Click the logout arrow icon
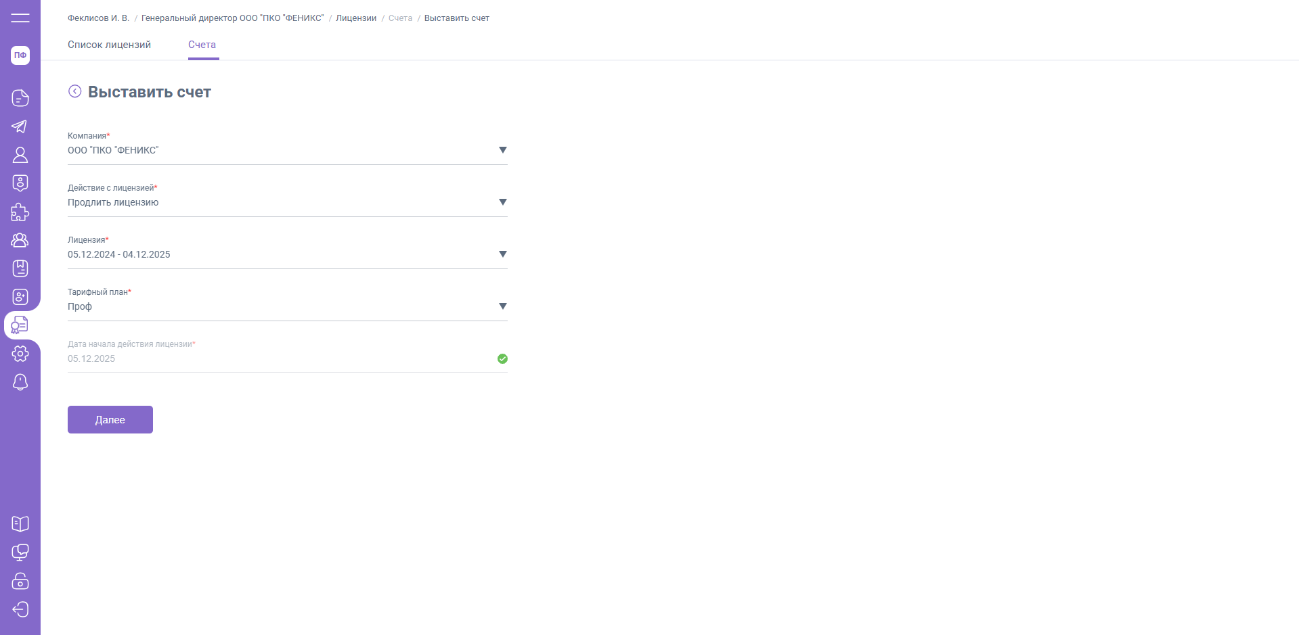 pyautogui.click(x=20, y=609)
